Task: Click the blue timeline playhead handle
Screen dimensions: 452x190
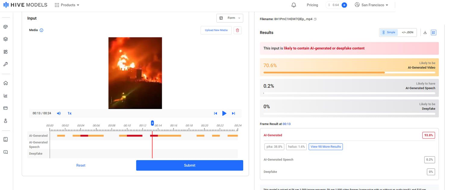Action: click(x=152, y=123)
